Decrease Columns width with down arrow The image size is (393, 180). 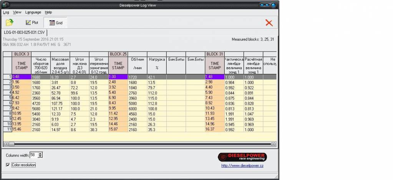tap(40, 156)
